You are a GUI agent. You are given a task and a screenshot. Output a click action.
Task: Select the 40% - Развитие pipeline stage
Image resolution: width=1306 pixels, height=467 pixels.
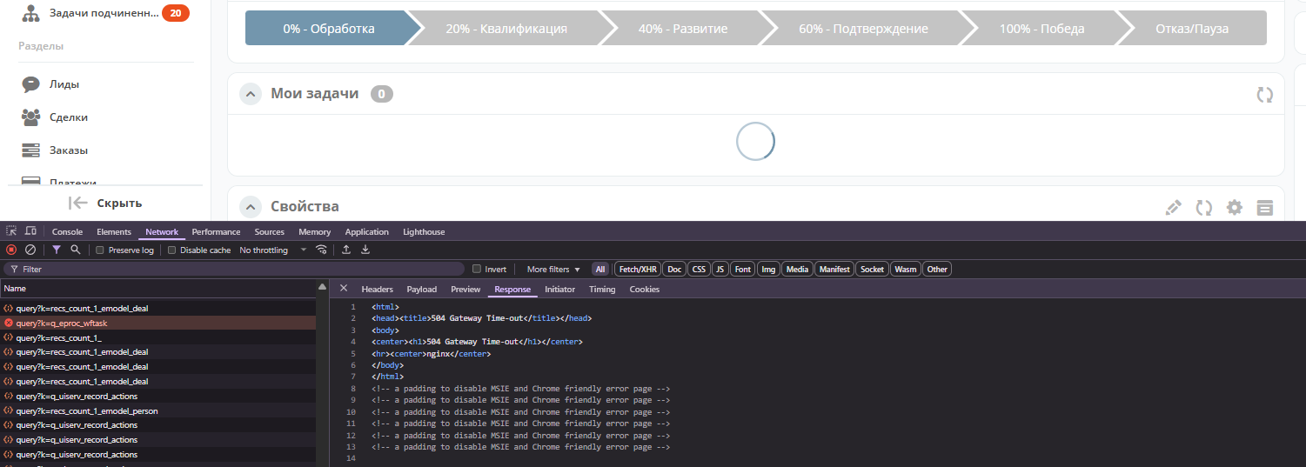tap(682, 29)
